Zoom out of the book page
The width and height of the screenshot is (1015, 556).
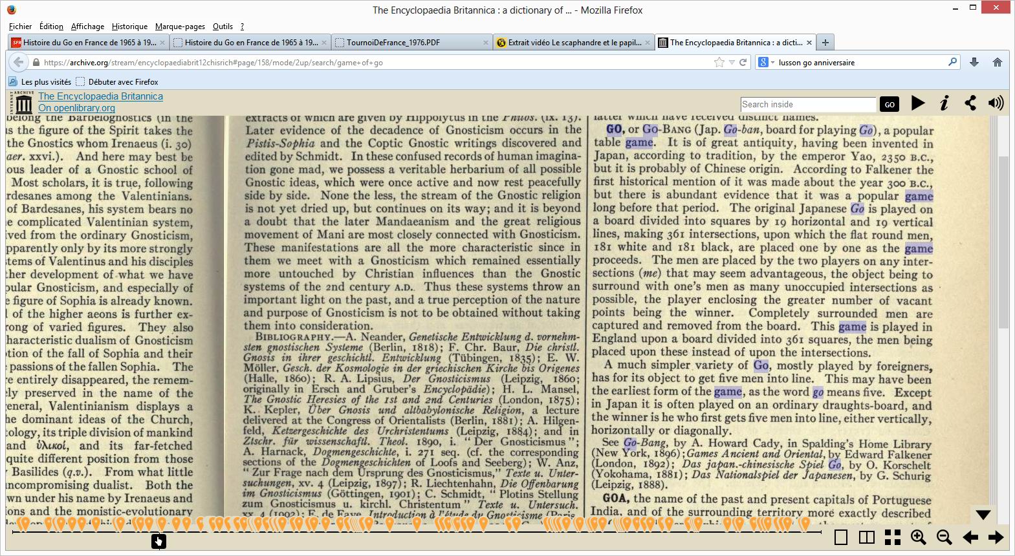tap(944, 537)
